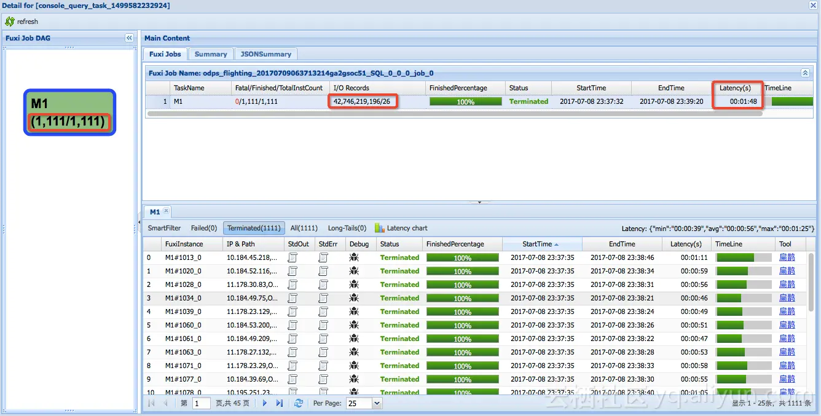Collapse the Fuxi Job Name section
Image resolution: width=821 pixels, height=416 pixels.
pyautogui.click(x=805, y=73)
